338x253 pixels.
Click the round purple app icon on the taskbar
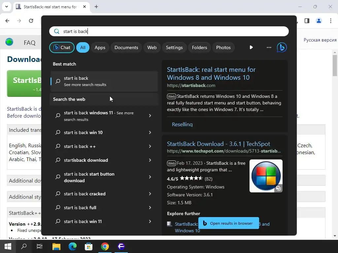point(121,246)
